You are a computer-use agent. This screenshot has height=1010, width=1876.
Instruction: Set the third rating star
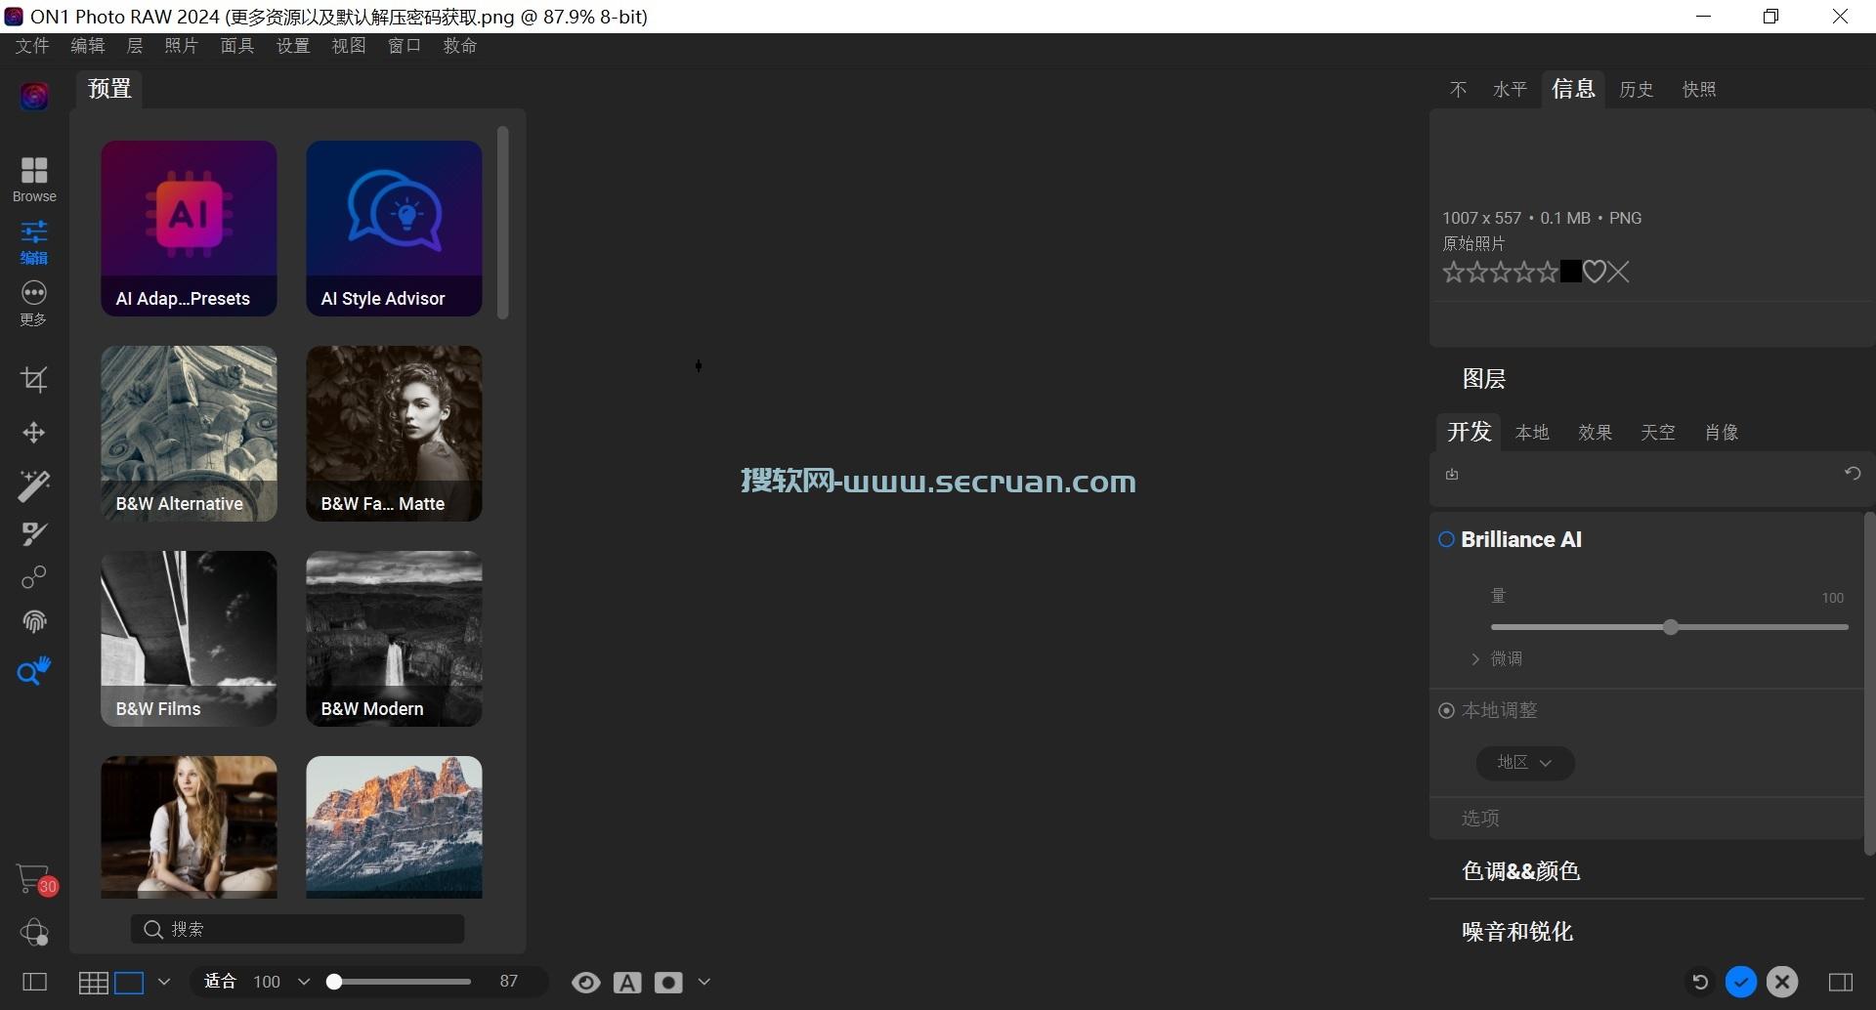[1500, 272]
